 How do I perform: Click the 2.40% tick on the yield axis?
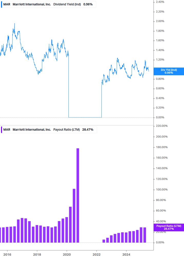(x=160, y=2)
